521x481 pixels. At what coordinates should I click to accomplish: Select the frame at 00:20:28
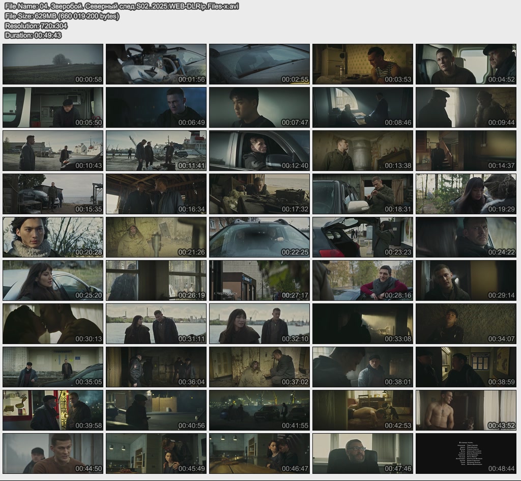click(x=53, y=237)
